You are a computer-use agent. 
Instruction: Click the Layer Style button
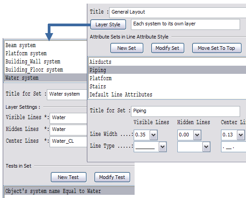pyautogui.click(x=108, y=24)
